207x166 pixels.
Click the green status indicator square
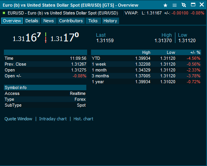pos(4,13)
